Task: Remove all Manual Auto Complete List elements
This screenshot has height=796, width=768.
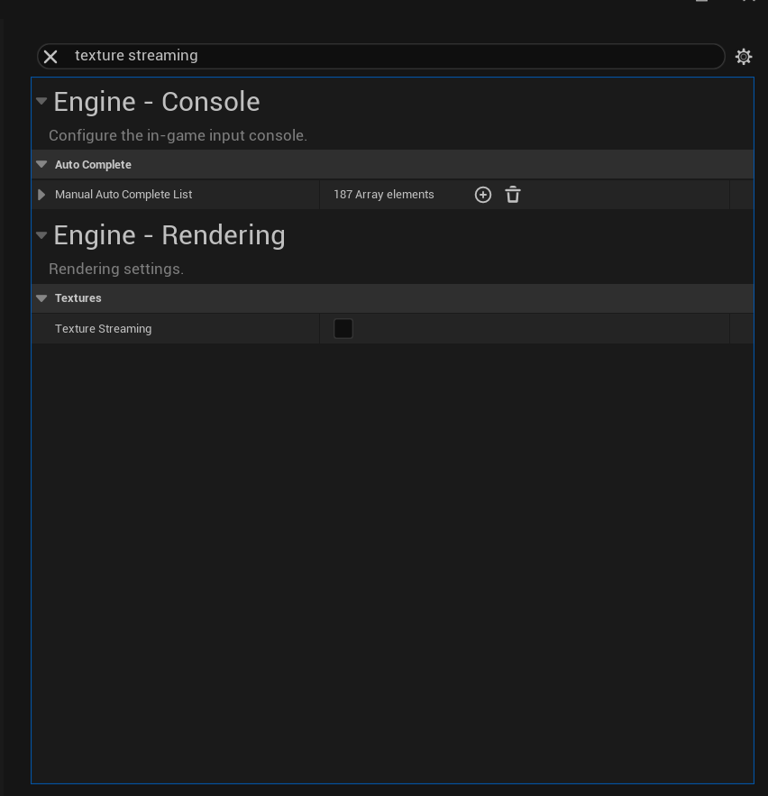Action: tap(513, 195)
